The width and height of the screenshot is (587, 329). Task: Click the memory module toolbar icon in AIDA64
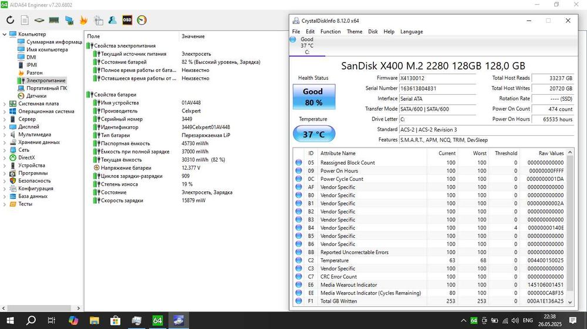(x=54, y=20)
